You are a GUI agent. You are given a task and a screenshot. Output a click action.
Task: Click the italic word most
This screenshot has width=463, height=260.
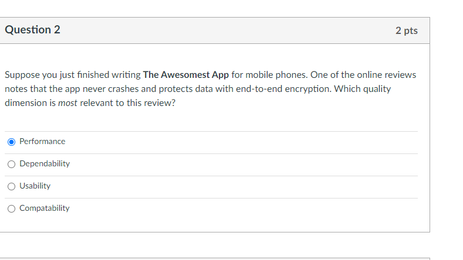click(x=68, y=101)
